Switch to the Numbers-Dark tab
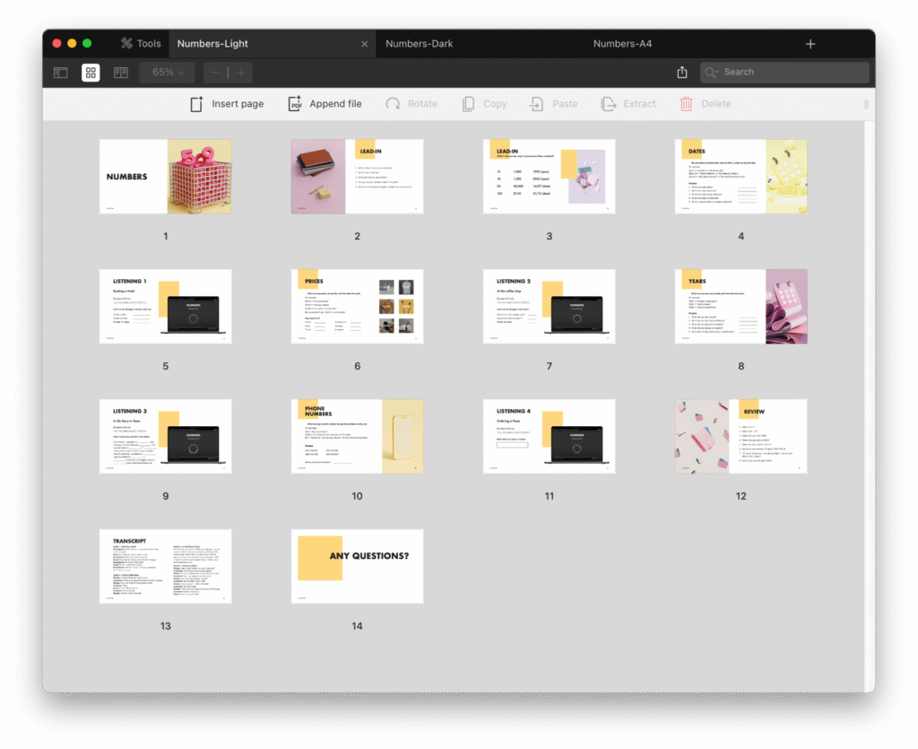 tap(419, 43)
